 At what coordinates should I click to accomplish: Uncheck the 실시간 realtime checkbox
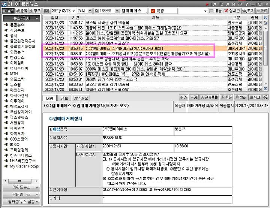point(226,11)
